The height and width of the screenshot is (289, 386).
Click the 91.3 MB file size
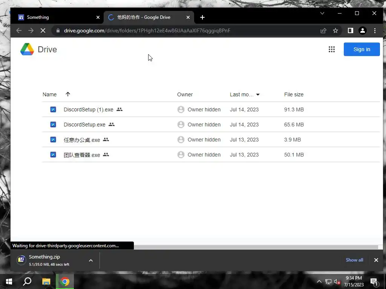pos(294,110)
